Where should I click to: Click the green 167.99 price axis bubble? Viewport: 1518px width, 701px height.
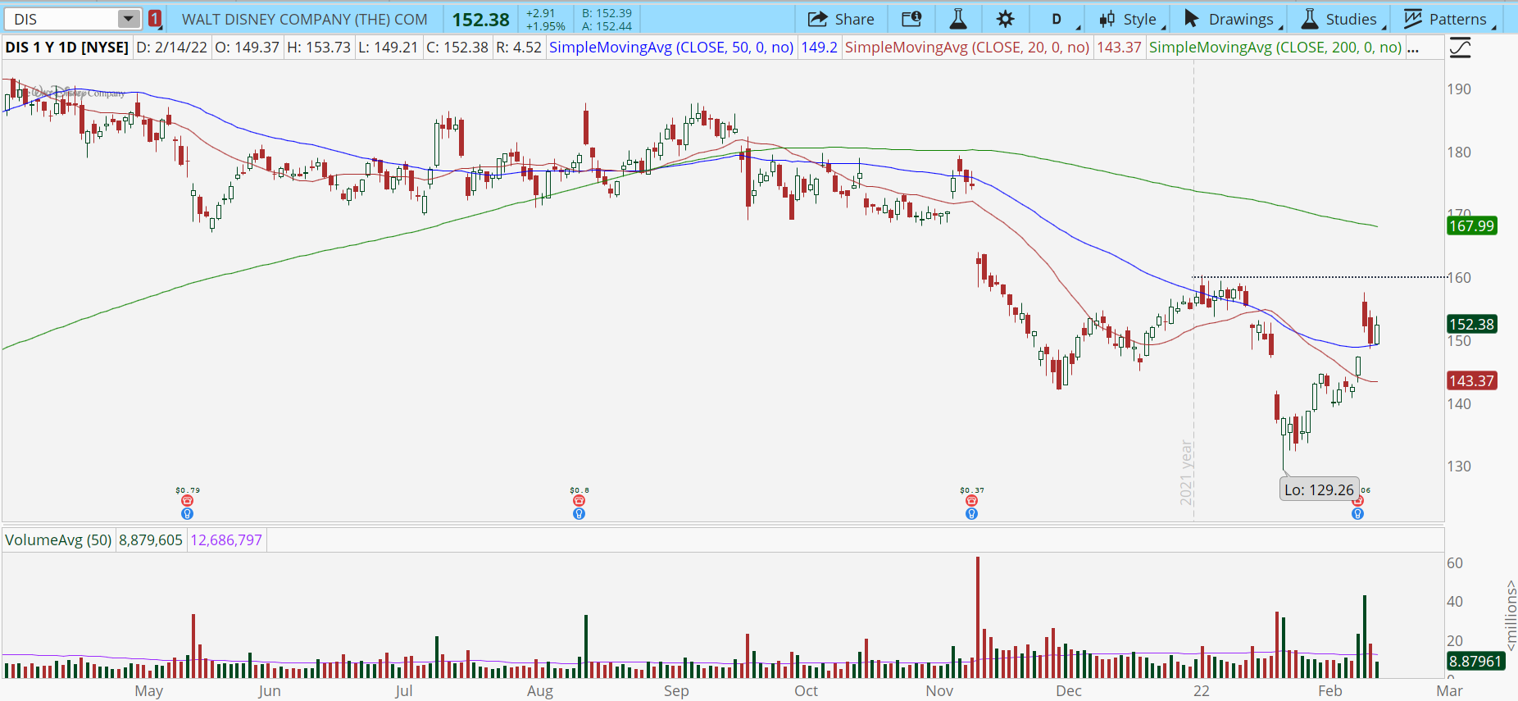[1472, 226]
